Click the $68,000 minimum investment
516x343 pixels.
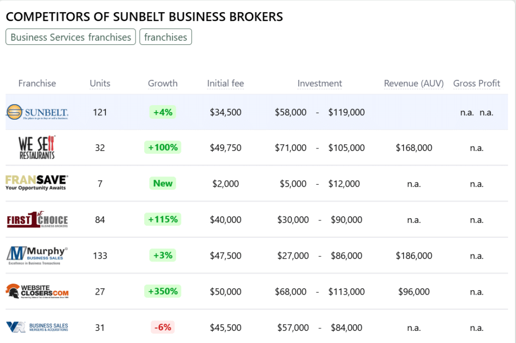pyautogui.click(x=291, y=292)
